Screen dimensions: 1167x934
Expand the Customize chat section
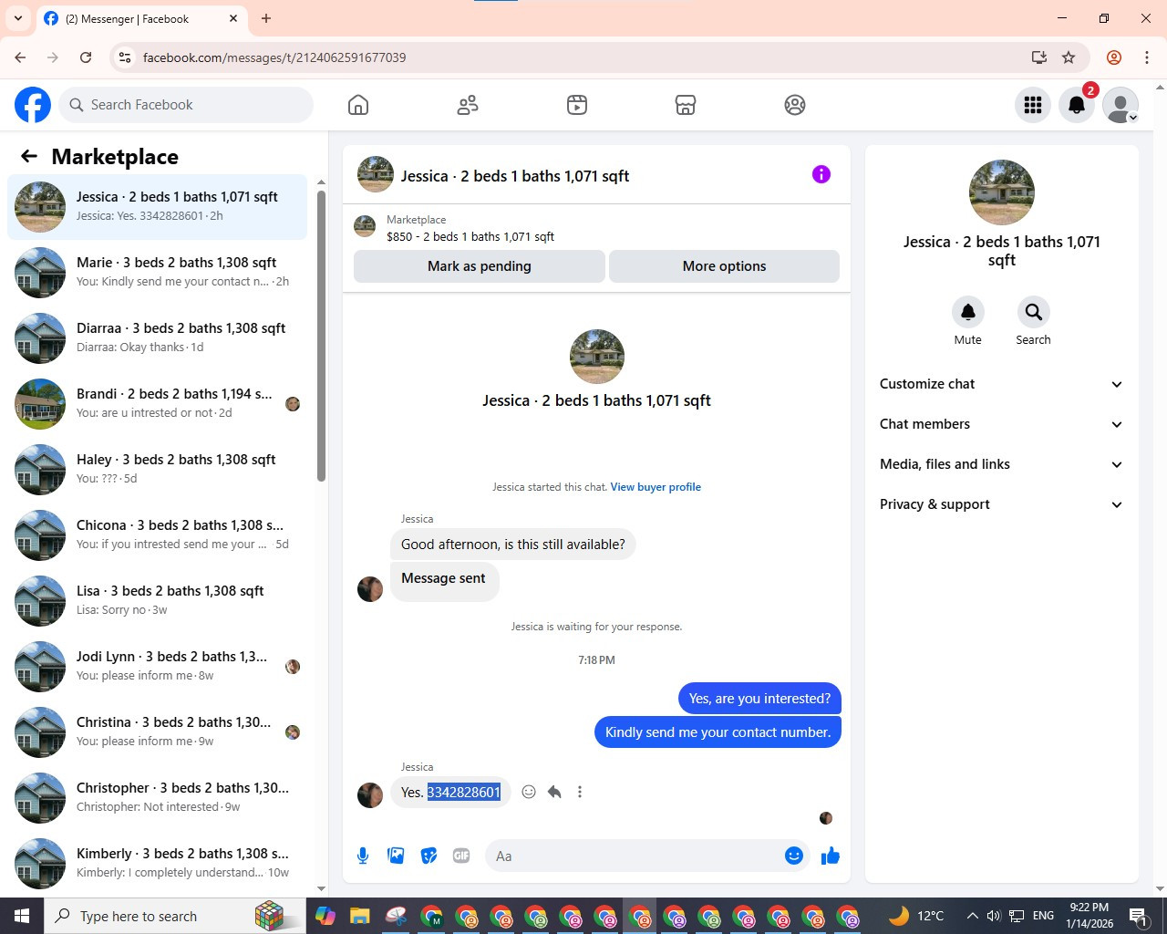pos(1001,384)
